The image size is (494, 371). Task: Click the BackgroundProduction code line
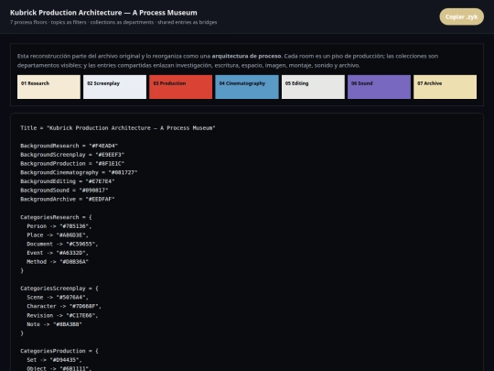tap(72, 163)
